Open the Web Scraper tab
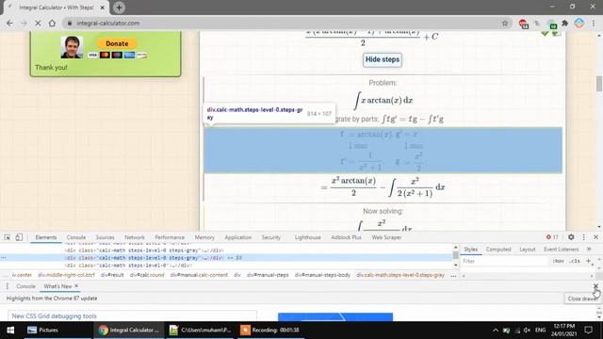The height and width of the screenshot is (339, 603). (386, 237)
